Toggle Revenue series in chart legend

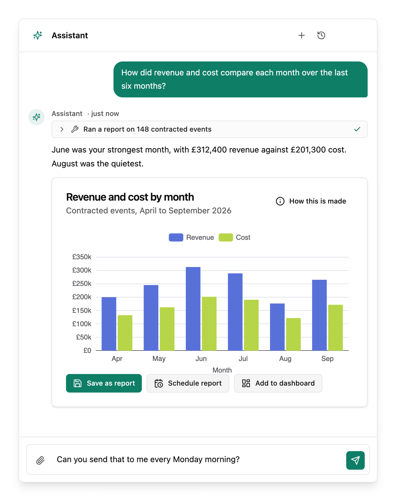[191, 237]
